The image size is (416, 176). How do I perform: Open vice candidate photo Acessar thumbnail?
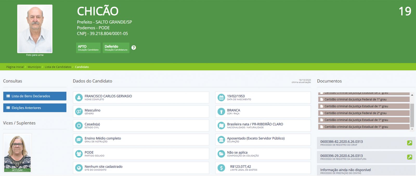[x=17, y=153]
